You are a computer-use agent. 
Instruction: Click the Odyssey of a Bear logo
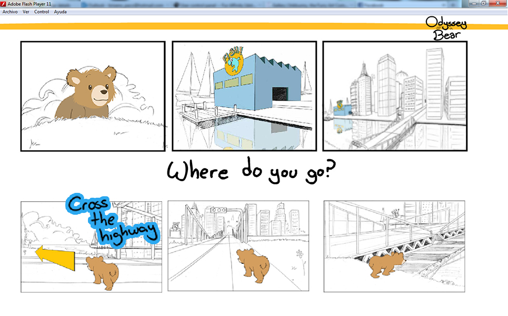(446, 28)
